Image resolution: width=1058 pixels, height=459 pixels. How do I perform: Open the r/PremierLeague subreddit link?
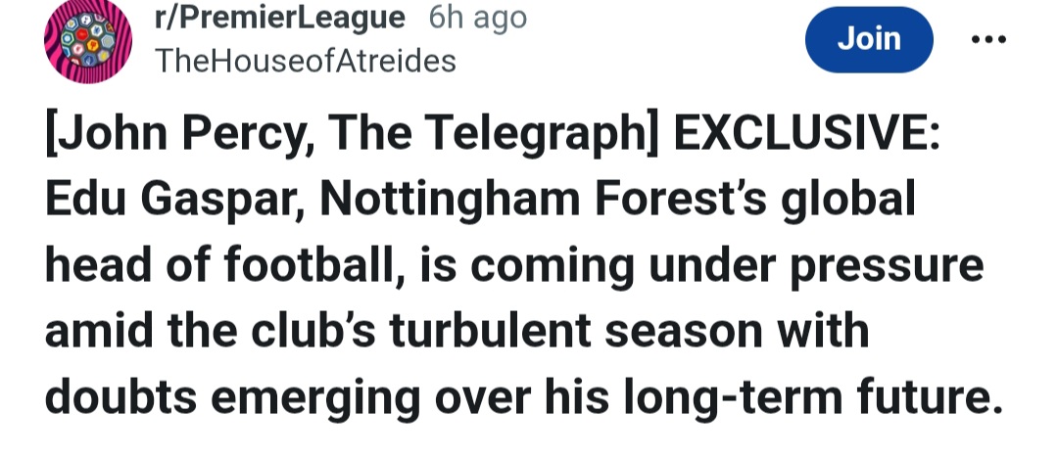[x=279, y=18]
